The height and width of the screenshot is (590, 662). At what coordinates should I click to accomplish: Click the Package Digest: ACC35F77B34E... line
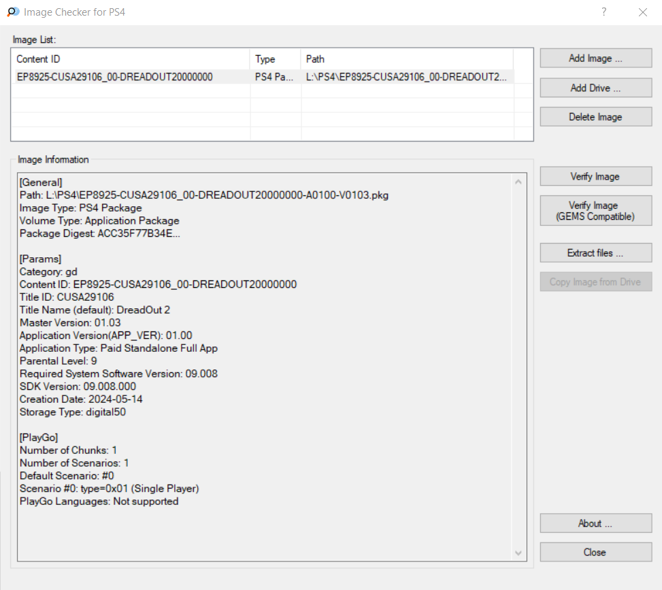tap(99, 233)
